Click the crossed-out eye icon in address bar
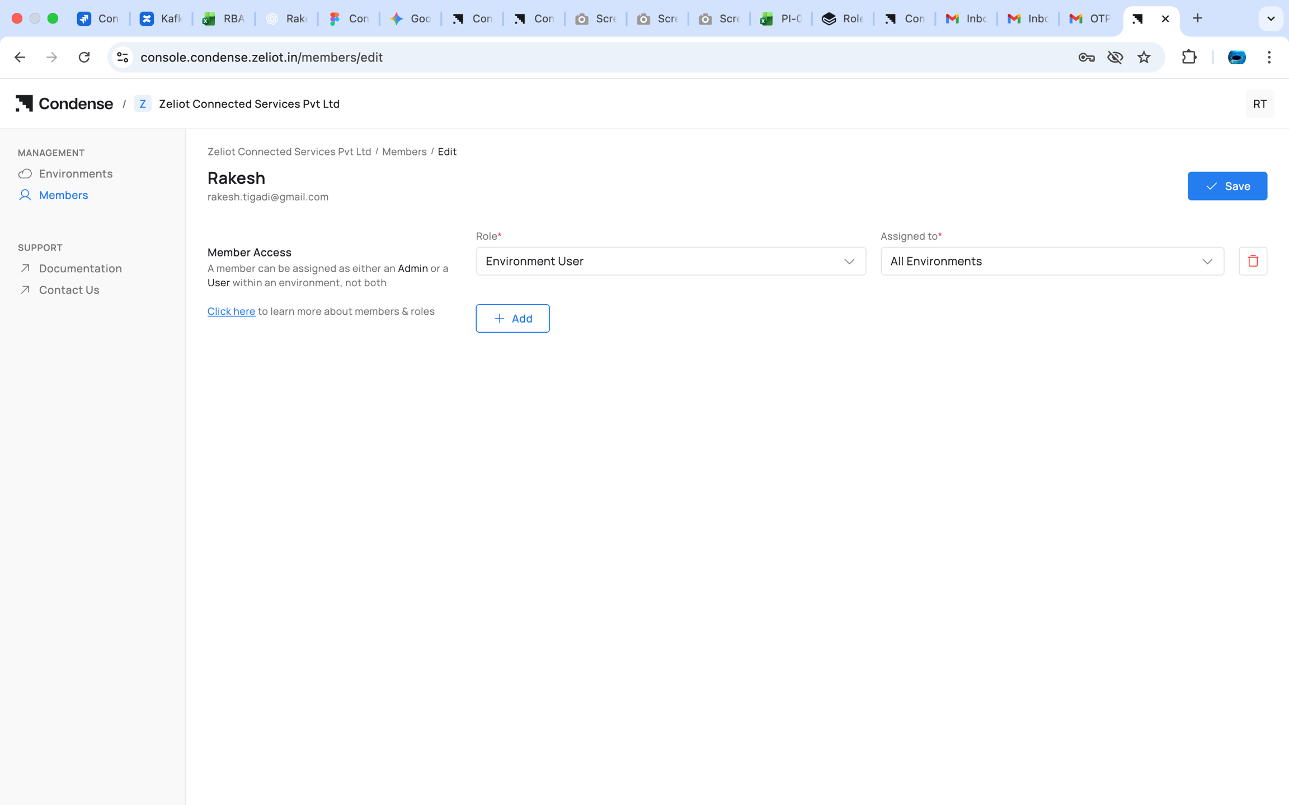 [x=1114, y=57]
